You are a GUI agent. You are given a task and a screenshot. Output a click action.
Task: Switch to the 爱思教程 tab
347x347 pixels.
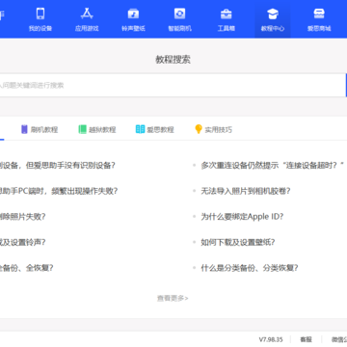[x=155, y=129]
